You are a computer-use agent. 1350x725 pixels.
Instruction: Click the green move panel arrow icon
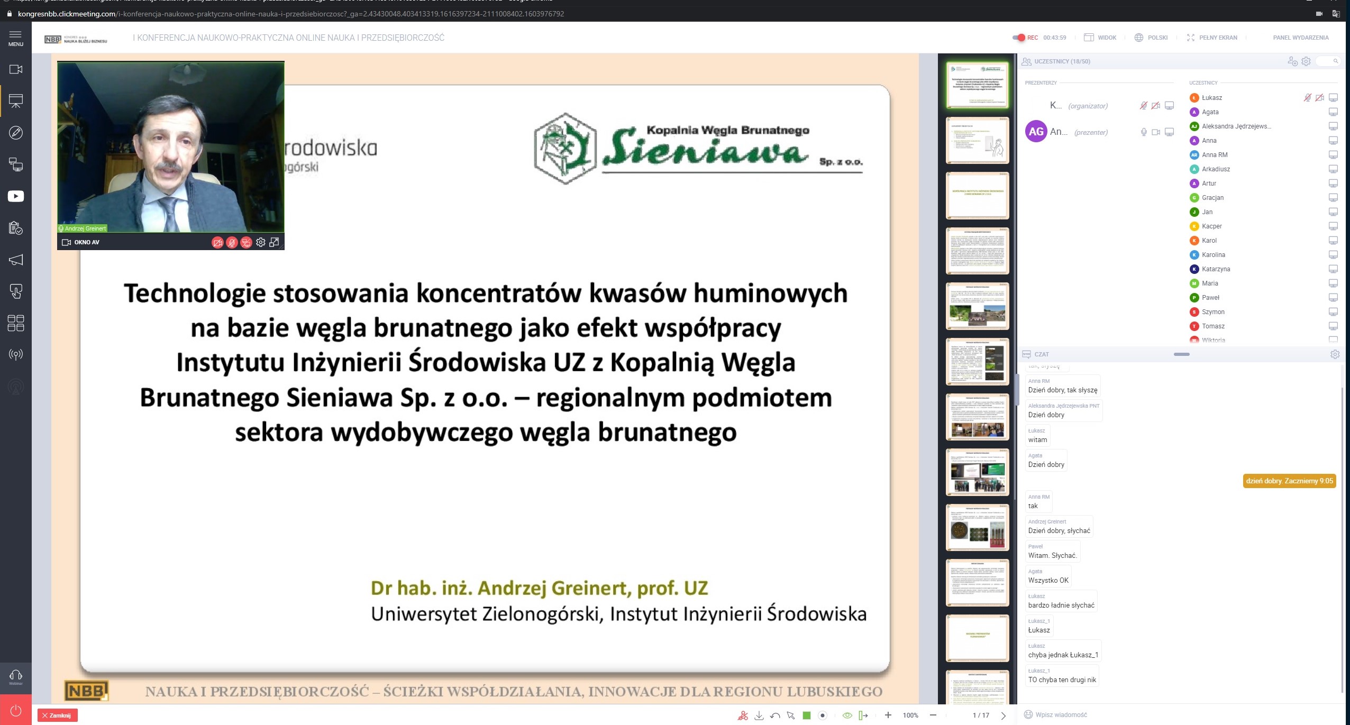pyautogui.click(x=863, y=715)
